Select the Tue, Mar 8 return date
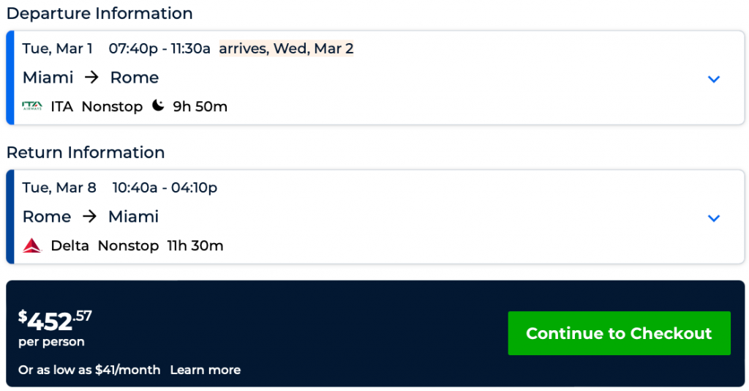 [59, 188]
